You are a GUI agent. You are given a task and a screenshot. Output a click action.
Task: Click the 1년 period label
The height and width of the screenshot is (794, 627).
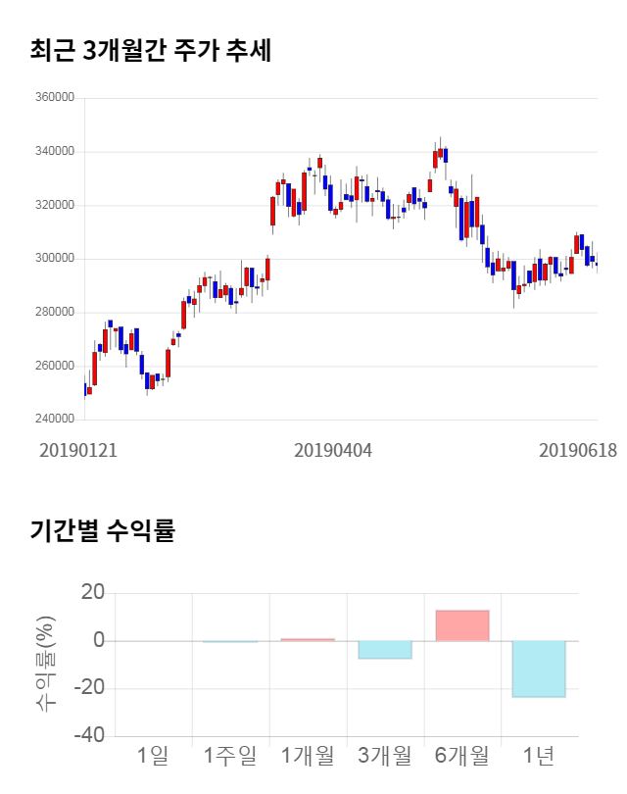pyautogui.click(x=539, y=756)
